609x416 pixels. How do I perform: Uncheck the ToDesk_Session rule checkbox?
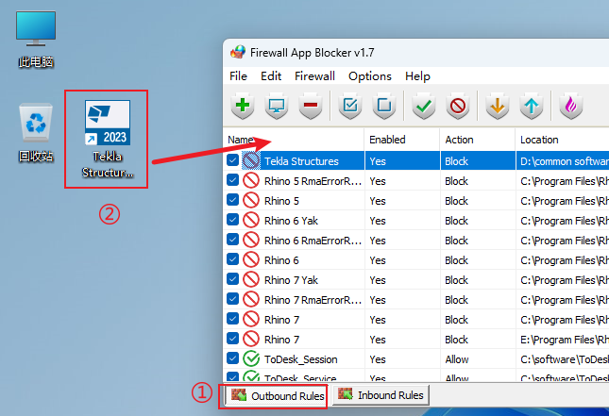(232, 358)
